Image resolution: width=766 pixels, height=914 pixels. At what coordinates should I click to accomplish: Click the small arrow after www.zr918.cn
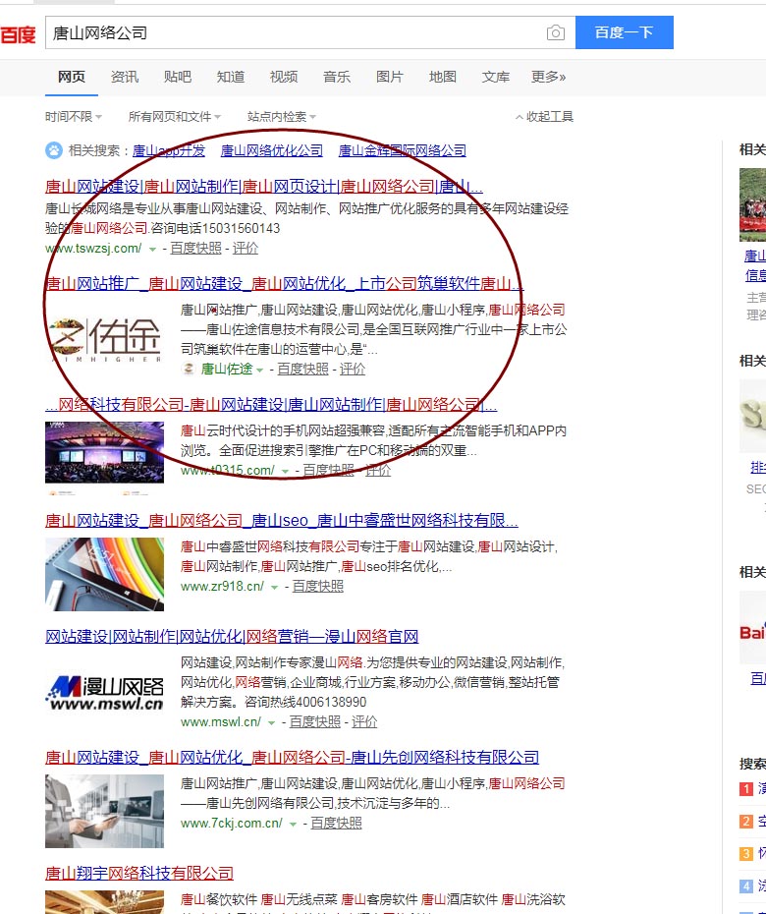click(275, 587)
